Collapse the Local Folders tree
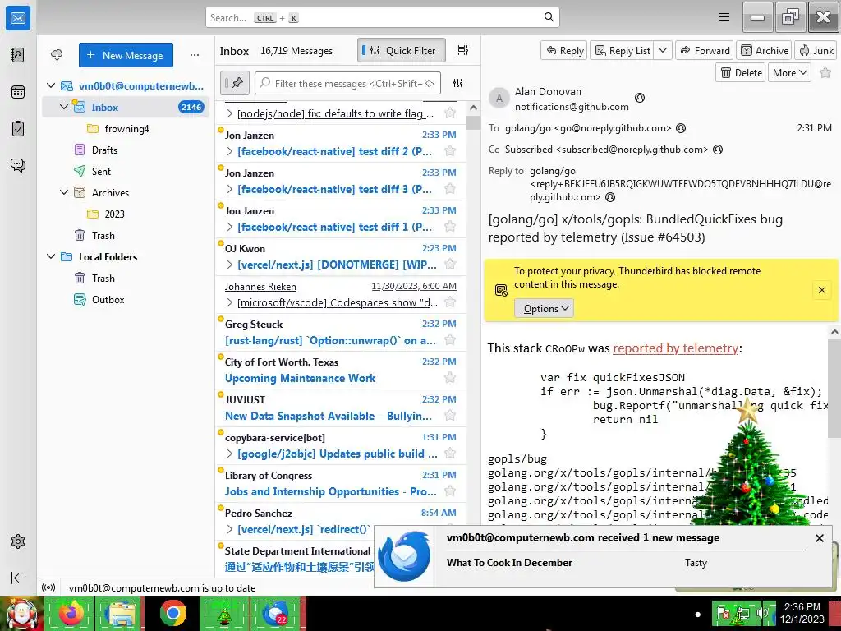The height and width of the screenshot is (631, 841). point(51,256)
